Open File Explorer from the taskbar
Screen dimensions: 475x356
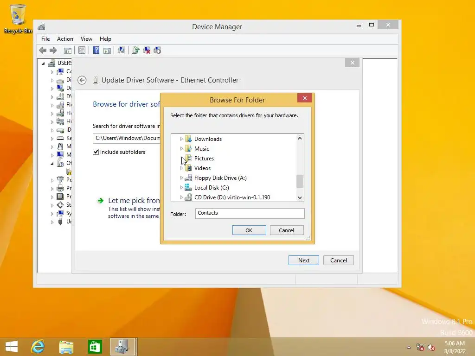click(66, 347)
